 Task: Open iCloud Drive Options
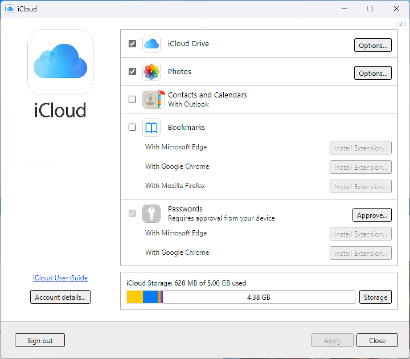(x=373, y=45)
